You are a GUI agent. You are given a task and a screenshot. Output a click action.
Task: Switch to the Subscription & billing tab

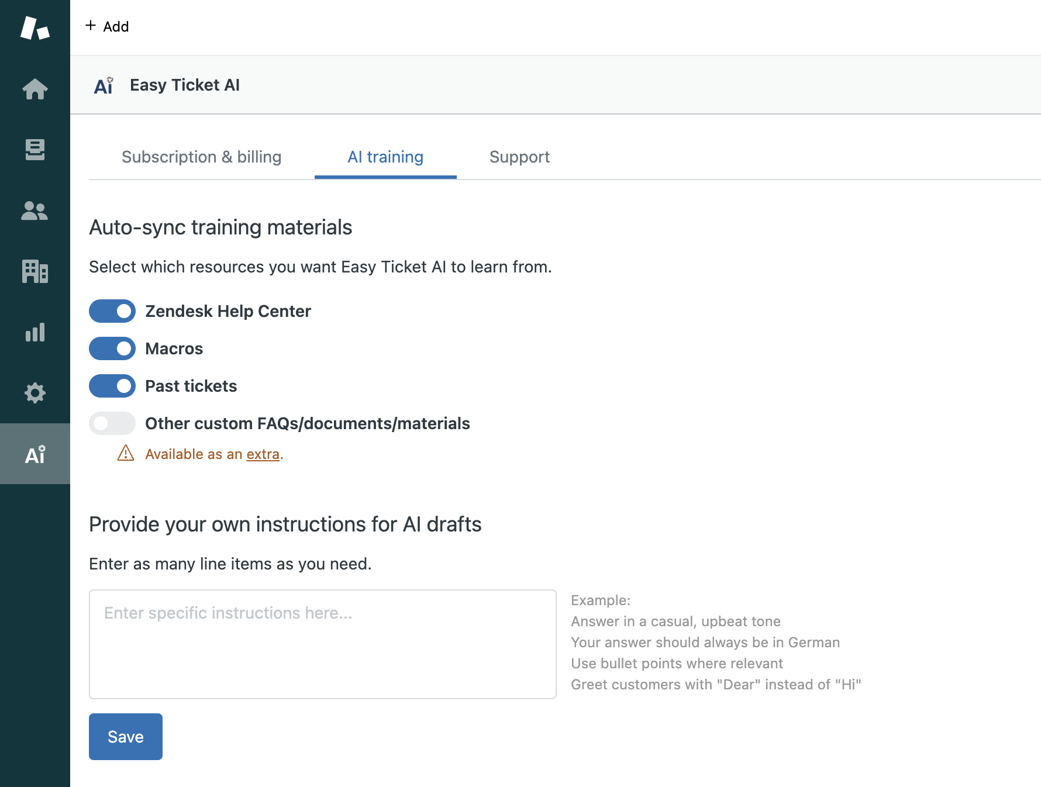point(201,157)
